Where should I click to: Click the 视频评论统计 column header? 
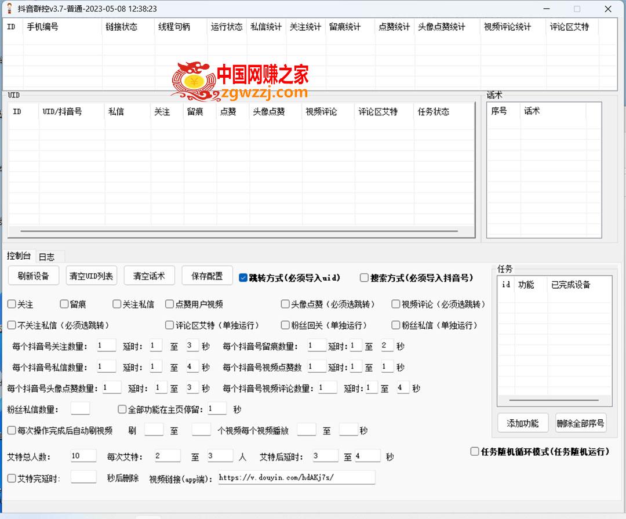click(513, 27)
